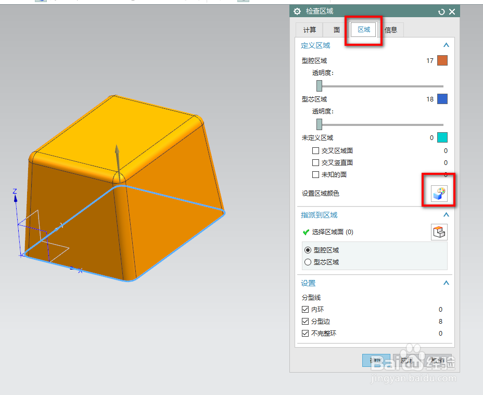Click the 取消 button
Screen dimensions: 483x395
438,360
